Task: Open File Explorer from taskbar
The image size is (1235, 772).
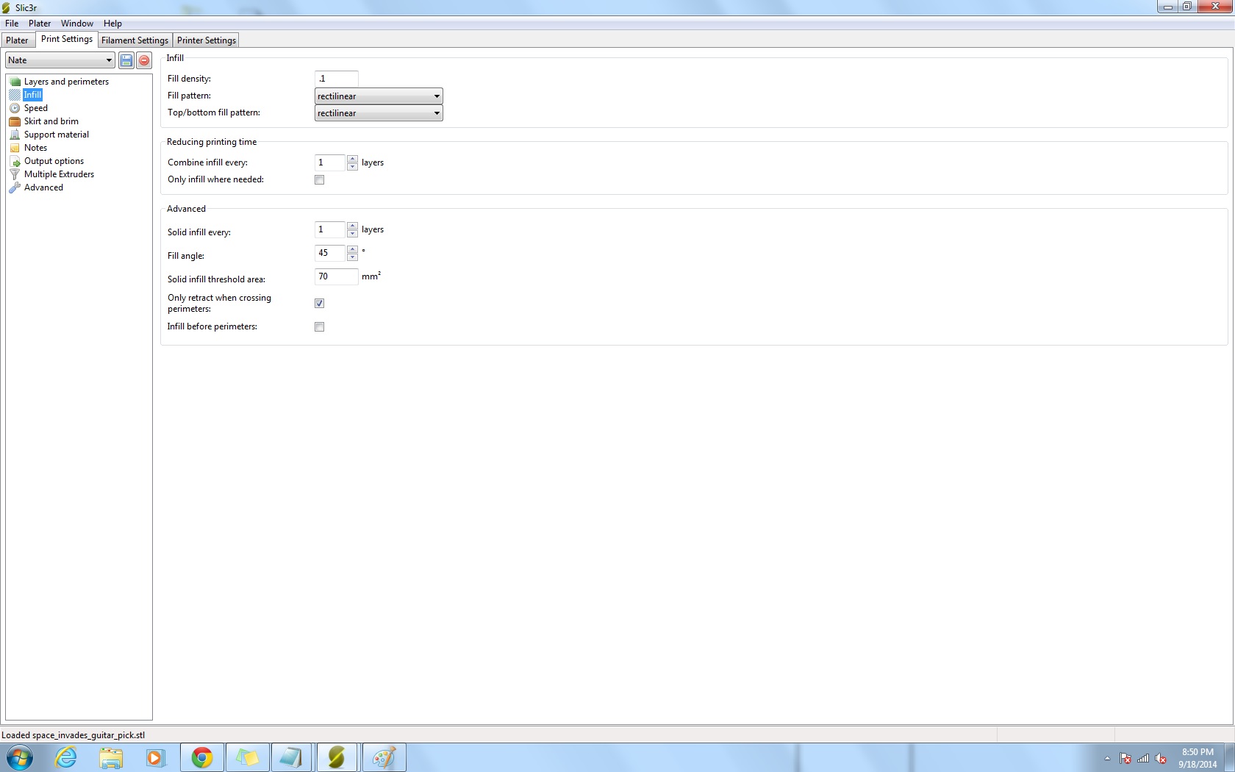Action: click(111, 757)
